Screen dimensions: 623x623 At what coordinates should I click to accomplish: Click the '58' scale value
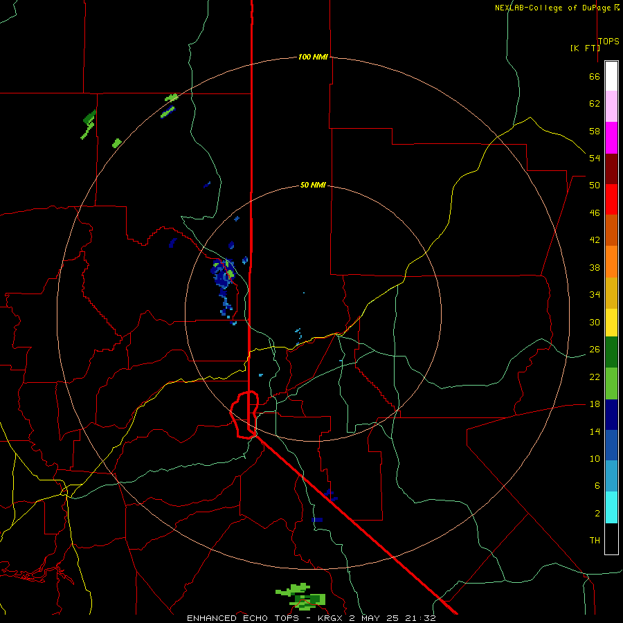[x=595, y=131]
